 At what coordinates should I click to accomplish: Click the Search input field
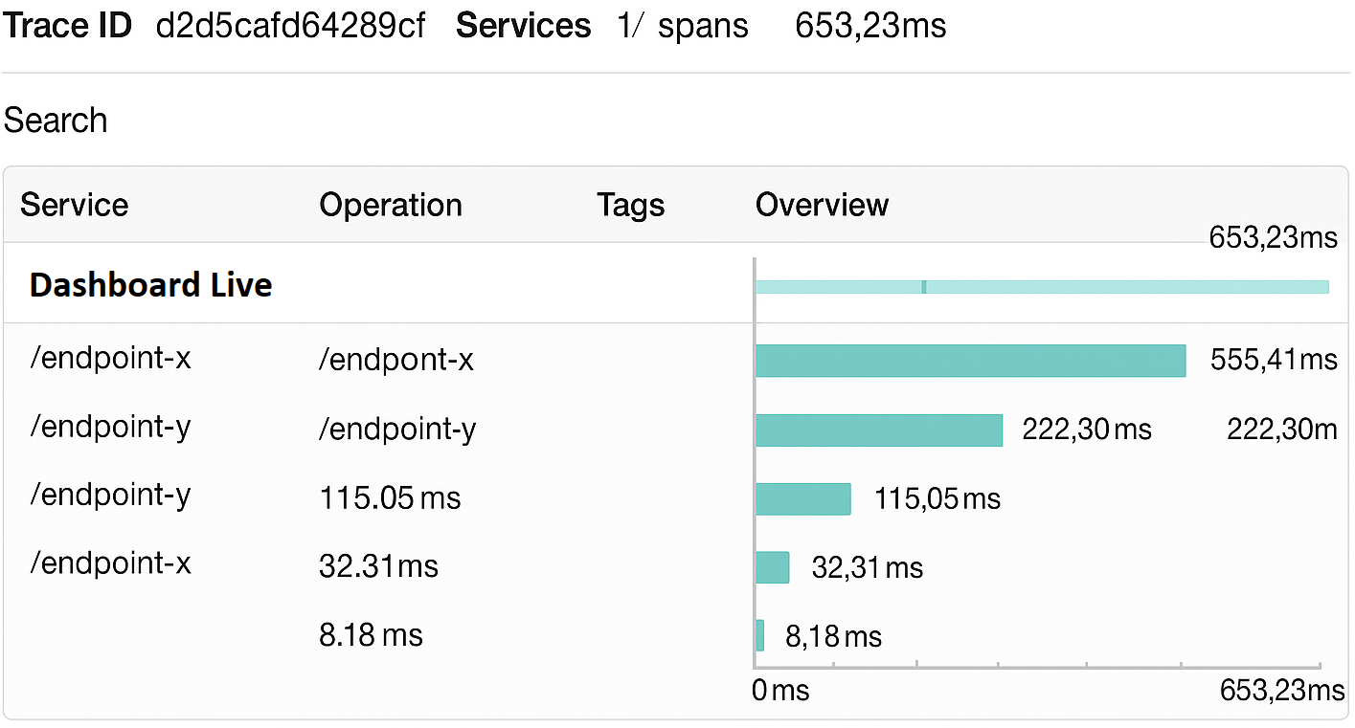56,121
